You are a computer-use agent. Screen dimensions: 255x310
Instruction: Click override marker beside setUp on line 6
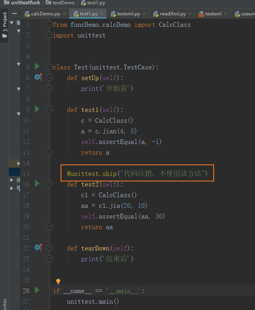point(39,77)
